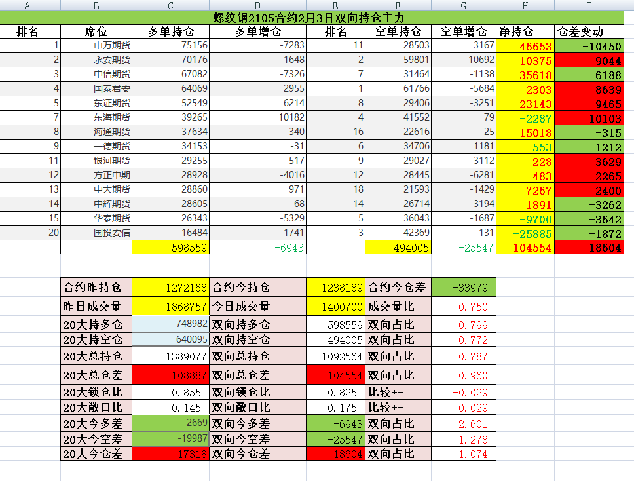
Task: Select column C header
Action: pos(171,5)
